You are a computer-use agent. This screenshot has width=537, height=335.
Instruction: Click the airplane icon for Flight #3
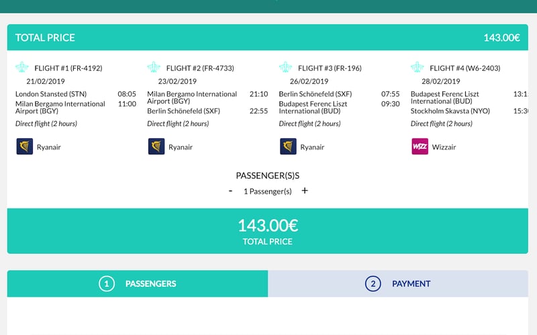(287, 68)
